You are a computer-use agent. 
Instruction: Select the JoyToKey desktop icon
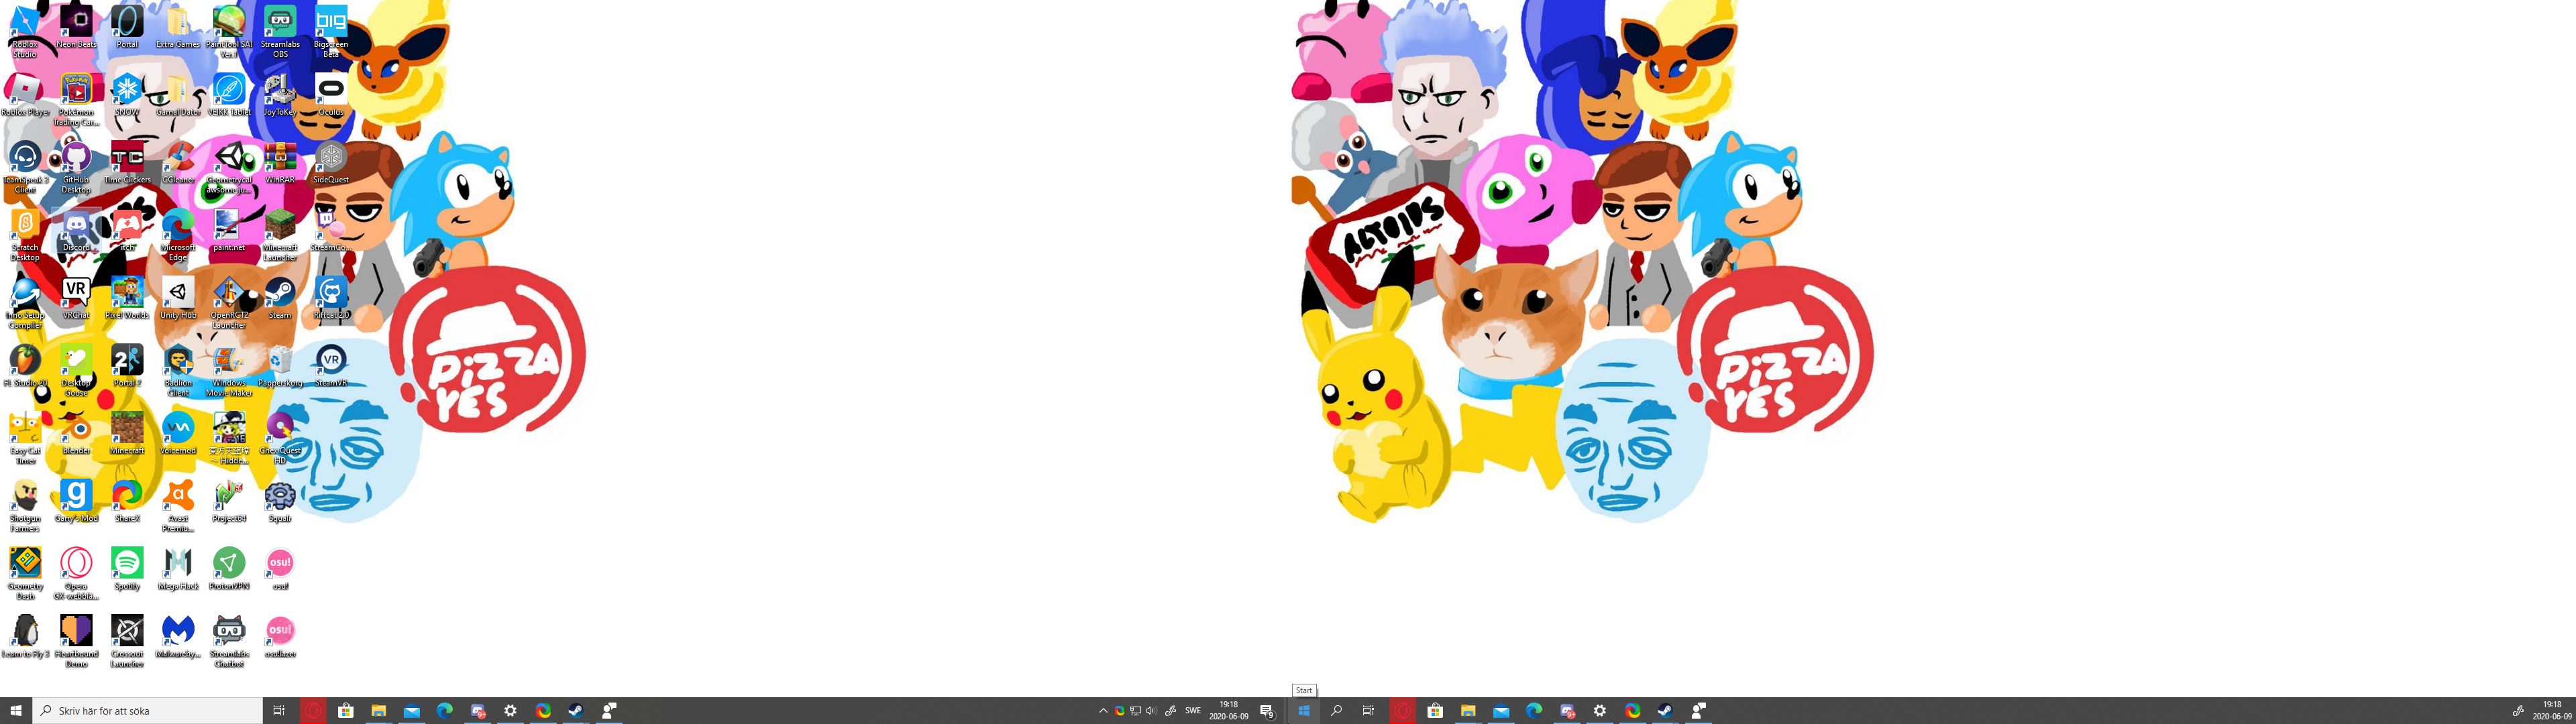pos(280,94)
